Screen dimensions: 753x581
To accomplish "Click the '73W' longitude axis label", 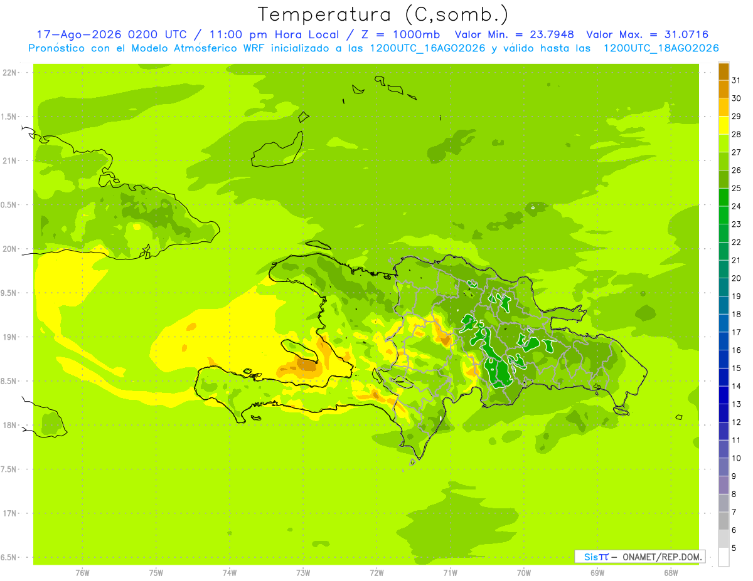I will point(303,573).
